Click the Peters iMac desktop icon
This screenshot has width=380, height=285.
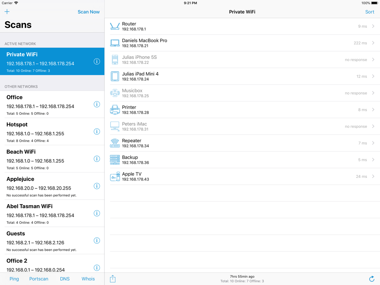(115, 126)
